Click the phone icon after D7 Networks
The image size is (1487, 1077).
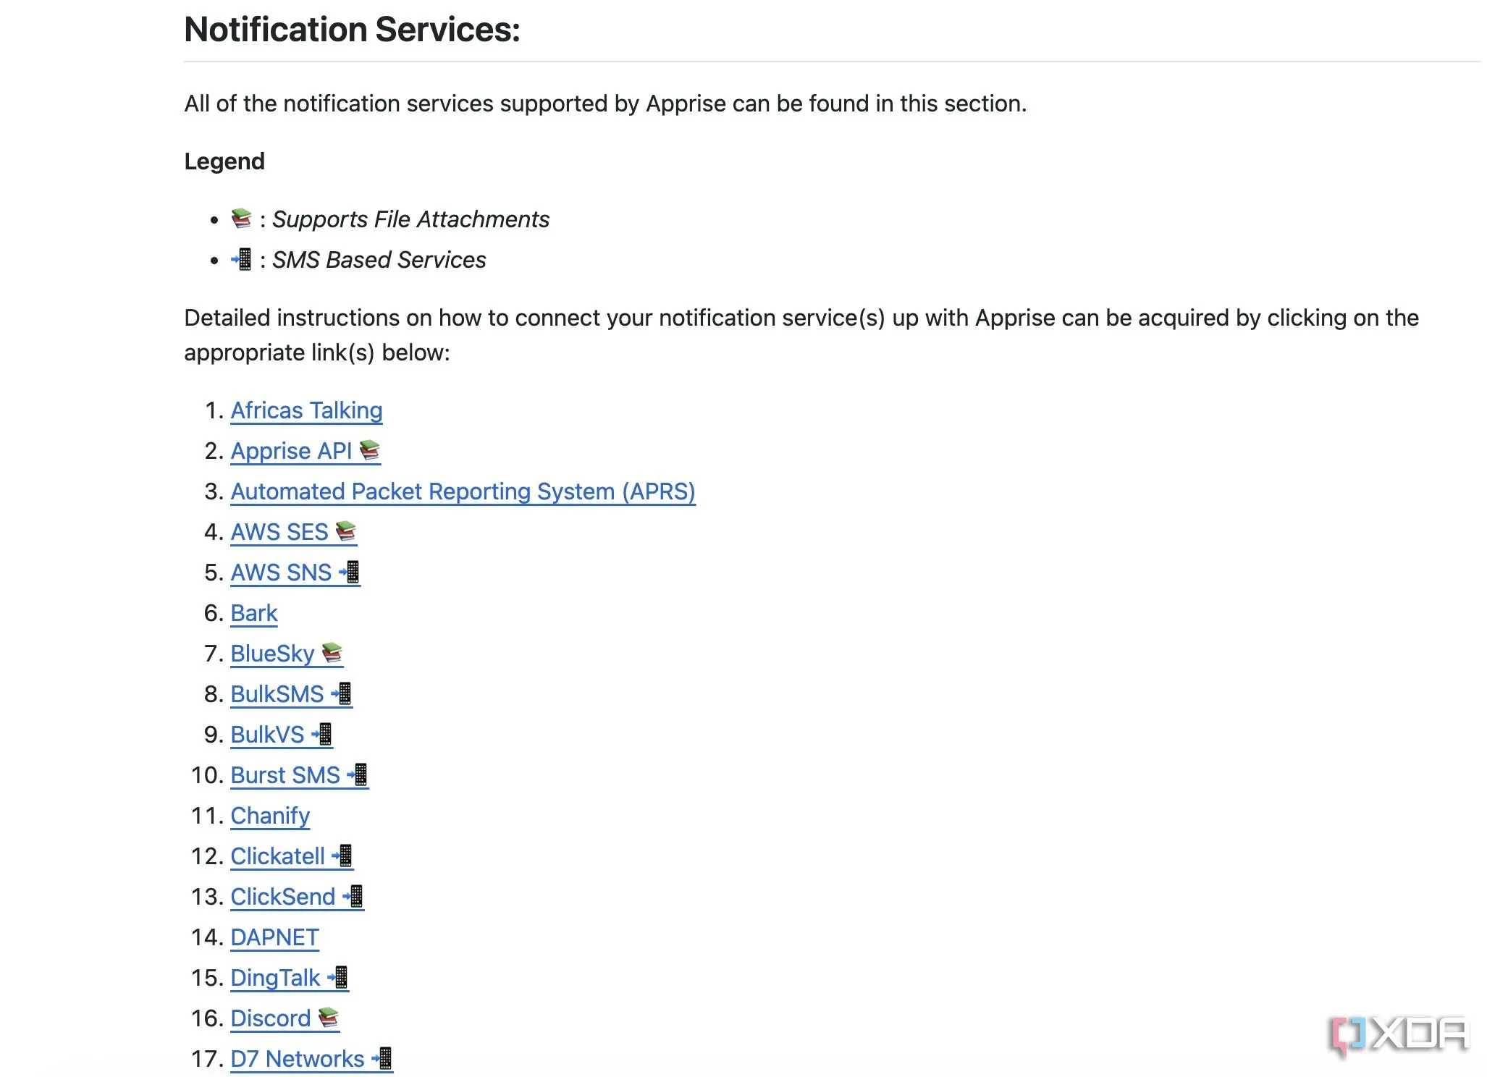[x=382, y=1058]
